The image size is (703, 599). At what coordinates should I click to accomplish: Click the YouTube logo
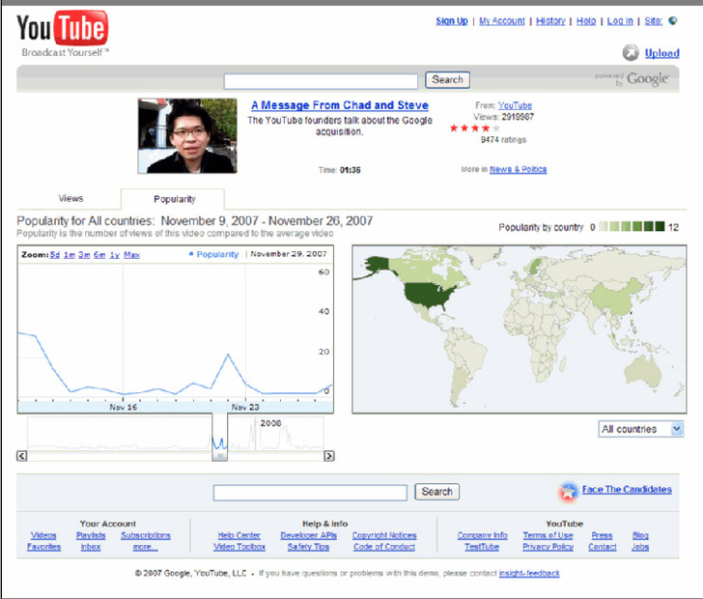[63, 34]
